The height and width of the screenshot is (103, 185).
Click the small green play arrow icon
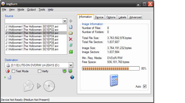click(5, 77)
